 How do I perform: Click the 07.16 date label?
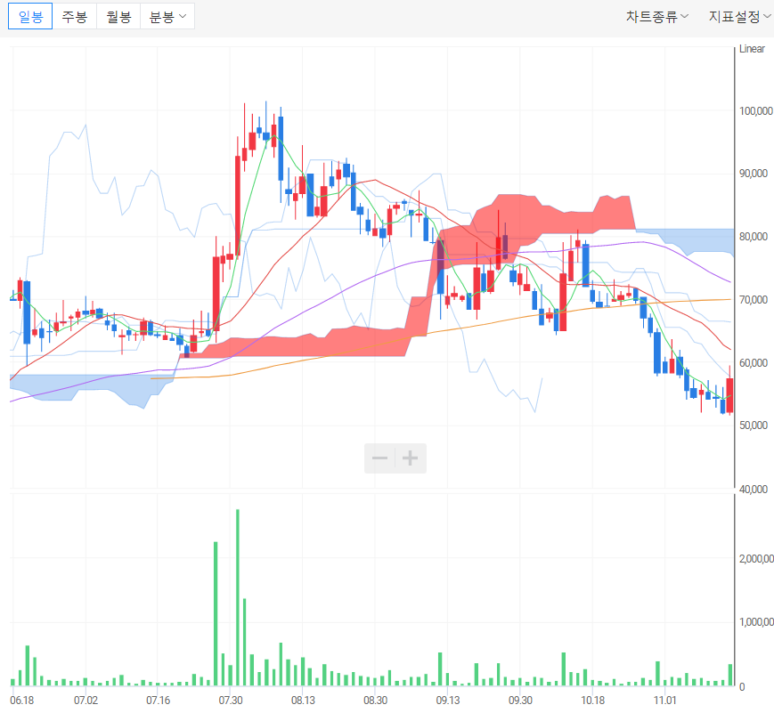(x=158, y=701)
